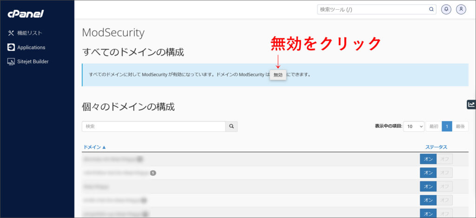Open the Applications sidebar icon
The height and width of the screenshot is (218, 476).
coord(11,47)
